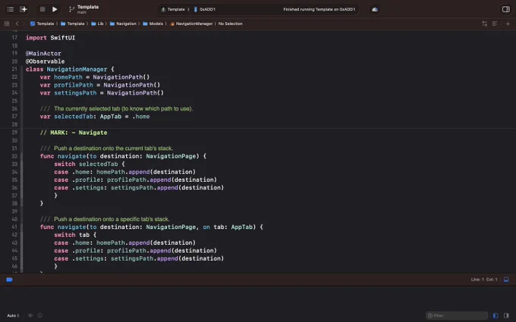
Task: Toggle the console pane button
Action: (x=506, y=315)
